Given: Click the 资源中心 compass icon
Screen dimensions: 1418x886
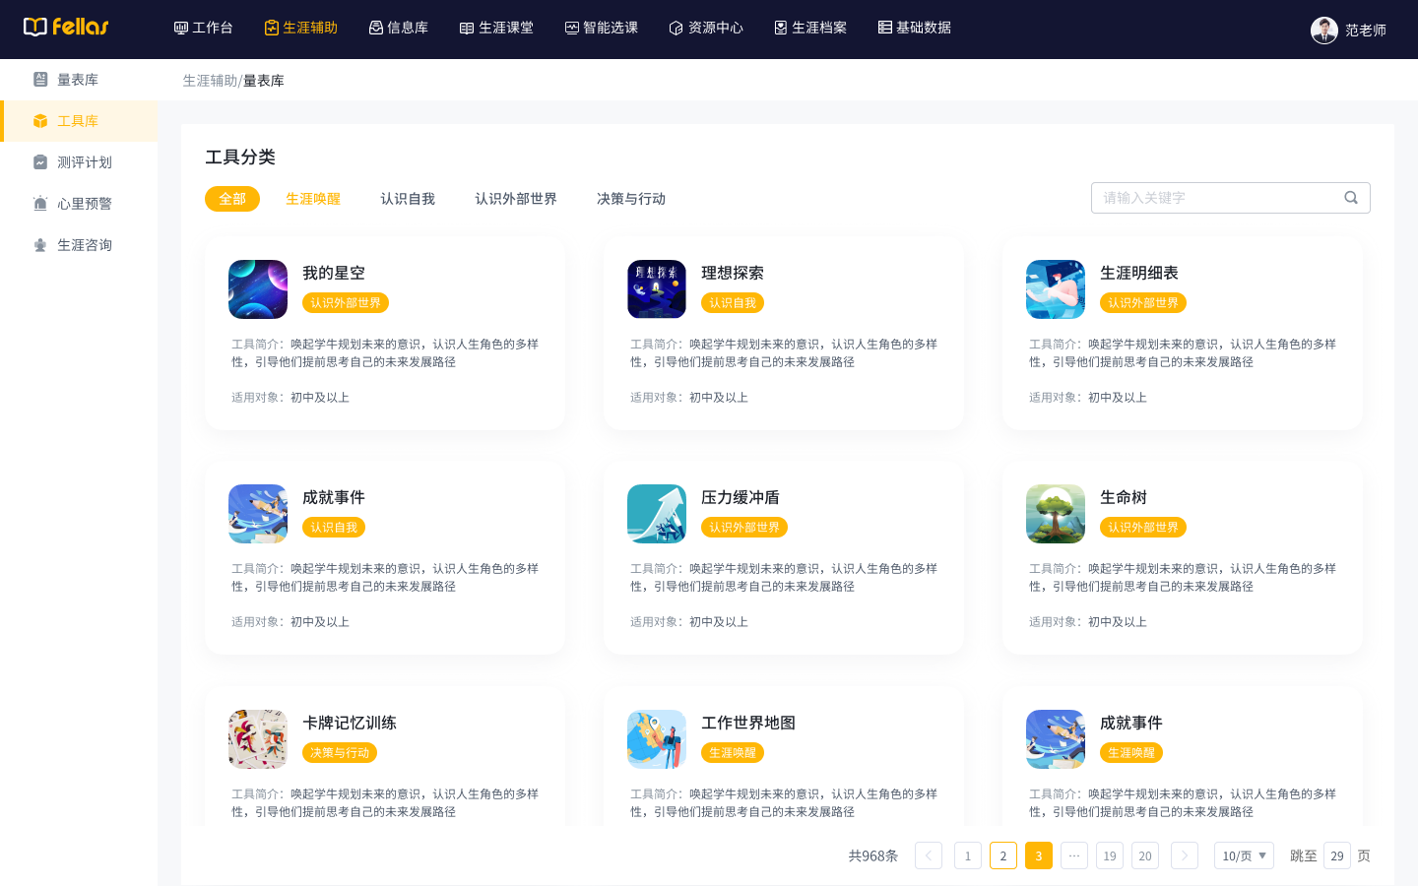Looking at the screenshot, I should [676, 28].
